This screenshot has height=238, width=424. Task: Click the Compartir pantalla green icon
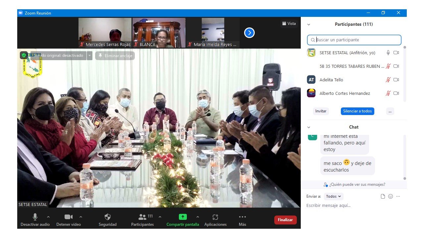pyautogui.click(x=183, y=217)
